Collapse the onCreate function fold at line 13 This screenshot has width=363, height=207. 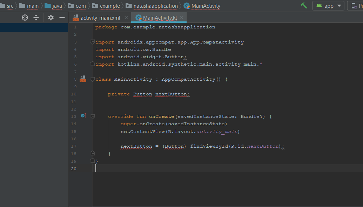click(92, 116)
